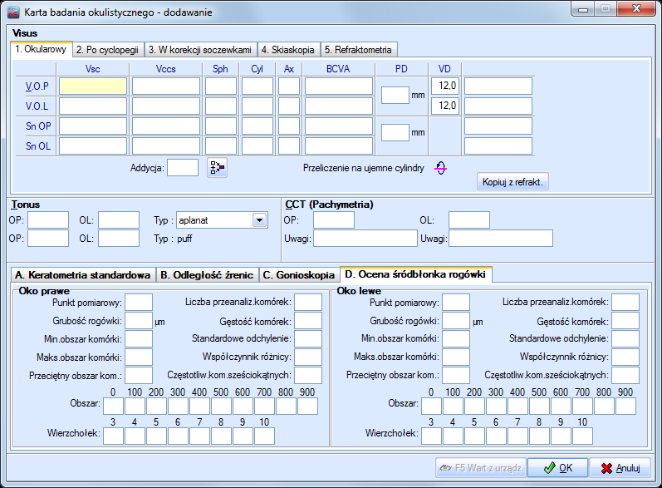Open the Typ aplanat dropdown
The width and height of the screenshot is (662, 488).
(260, 220)
